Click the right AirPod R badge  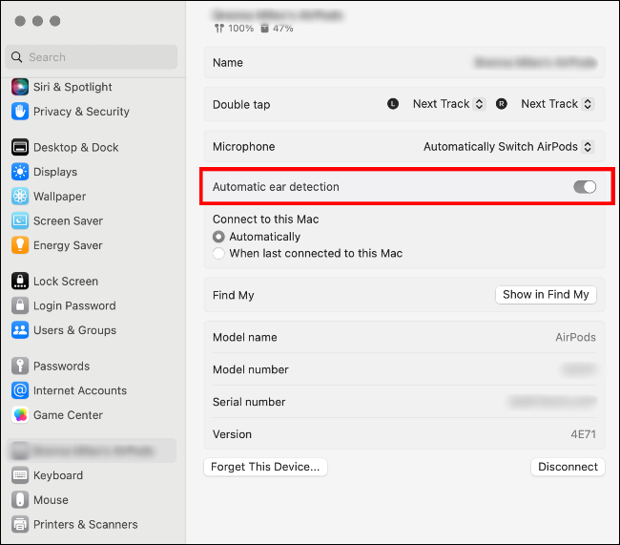pyautogui.click(x=502, y=104)
